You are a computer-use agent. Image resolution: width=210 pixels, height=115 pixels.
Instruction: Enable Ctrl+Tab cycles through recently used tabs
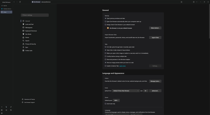(x=105, y=47)
